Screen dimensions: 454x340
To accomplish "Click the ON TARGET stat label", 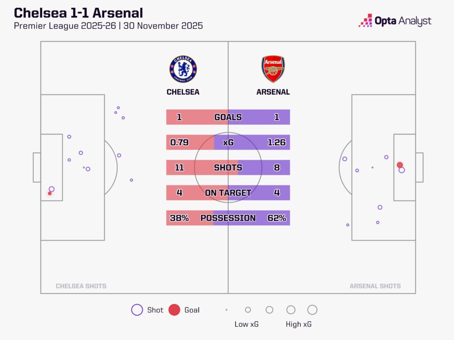I will click(x=228, y=193).
